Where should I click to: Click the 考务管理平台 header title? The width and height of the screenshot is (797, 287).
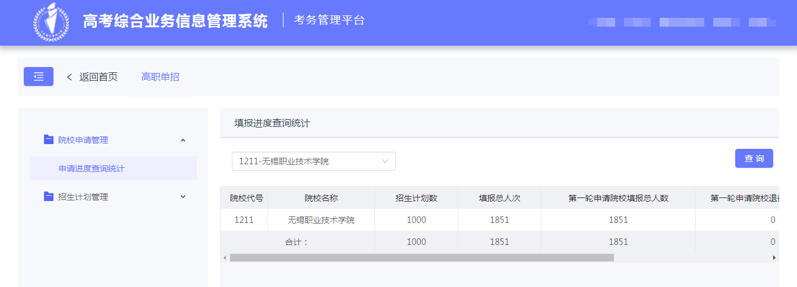click(x=329, y=21)
